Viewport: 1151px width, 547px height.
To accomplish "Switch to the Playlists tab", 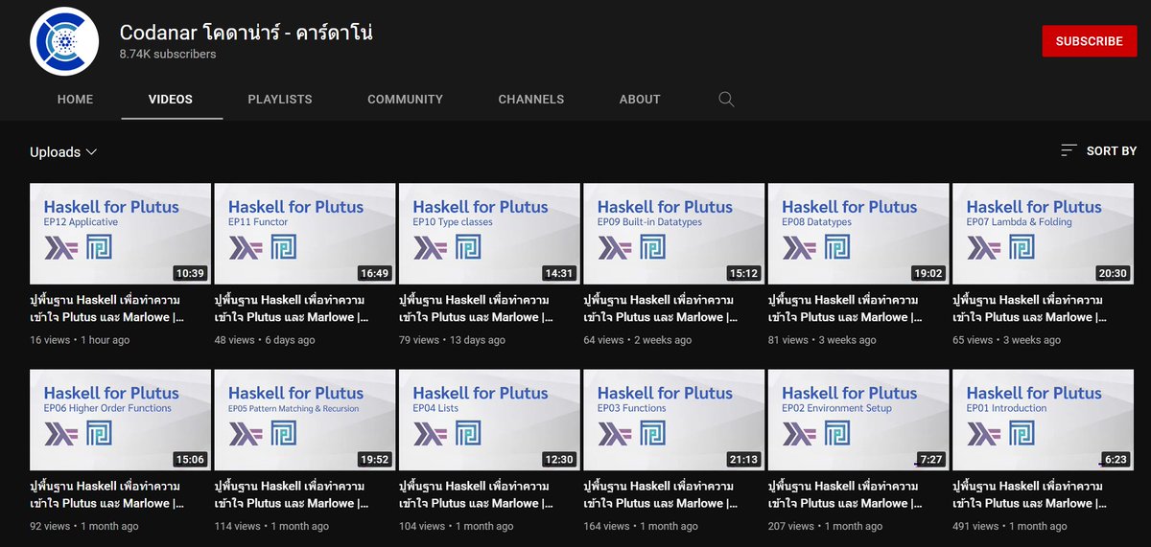I will pyautogui.click(x=280, y=99).
